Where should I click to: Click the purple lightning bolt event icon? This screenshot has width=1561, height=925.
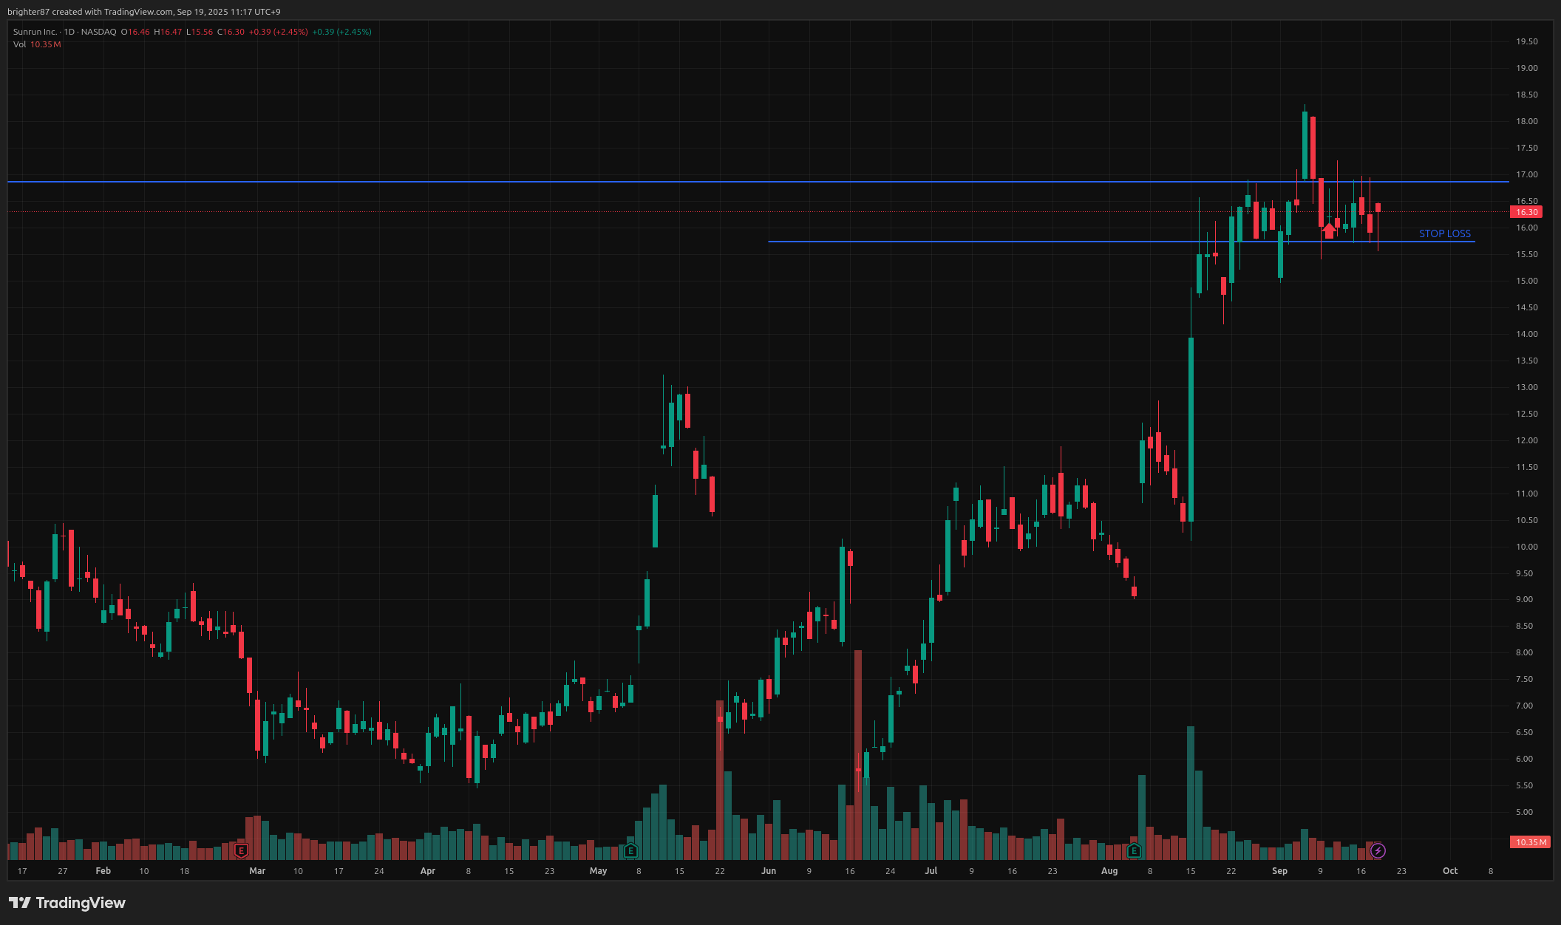tap(1378, 851)
